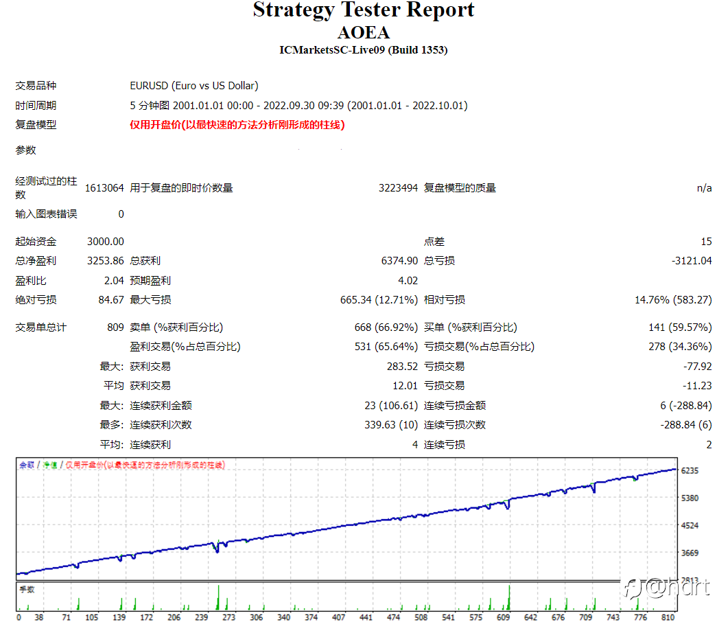Screen dimensions: 717x622
Task: Click the blue equity curve chart
Action: pos(346,518)
